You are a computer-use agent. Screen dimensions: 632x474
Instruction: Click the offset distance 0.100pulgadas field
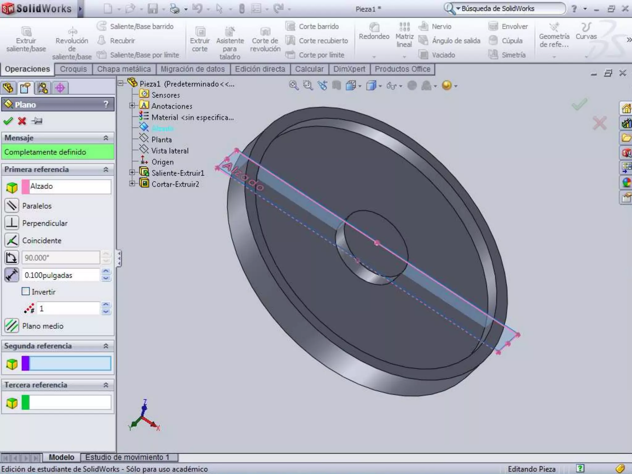[x=61, y=275]
